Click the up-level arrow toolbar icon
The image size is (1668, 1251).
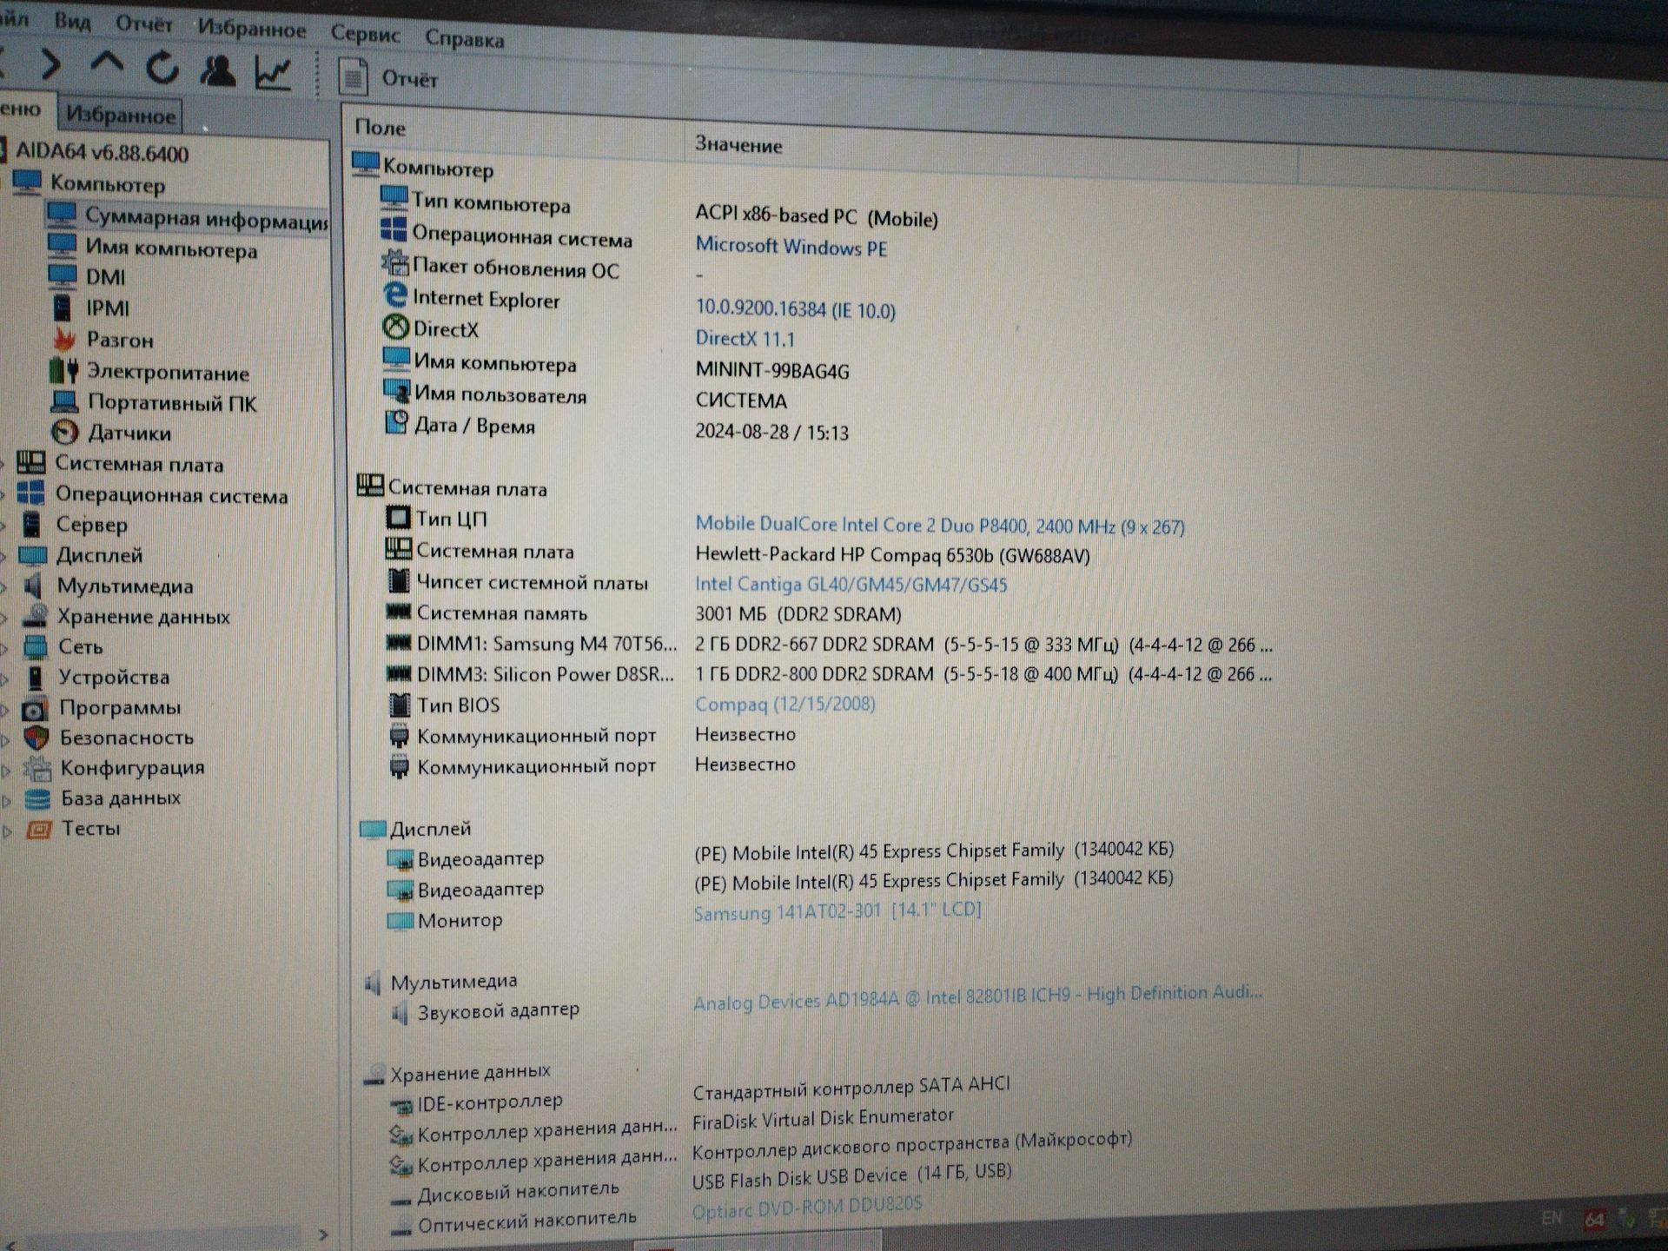107,63
